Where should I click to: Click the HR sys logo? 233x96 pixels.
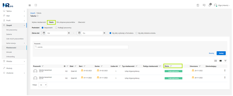[8, 5]
